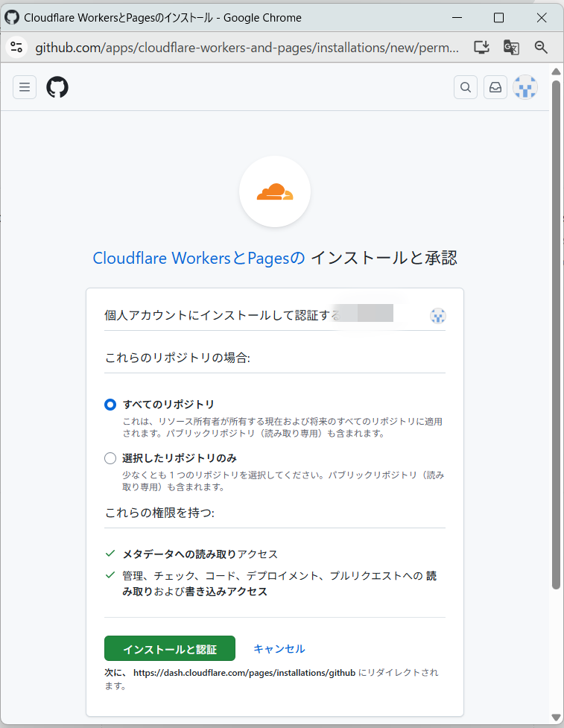This screenshot has height=728, width=564.
Task: Open the GitHub notifications inbox icon
Action: 495,87
